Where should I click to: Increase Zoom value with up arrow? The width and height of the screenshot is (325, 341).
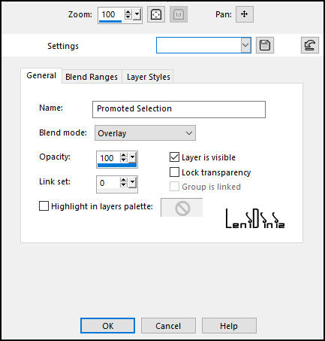tap(128, 11)
